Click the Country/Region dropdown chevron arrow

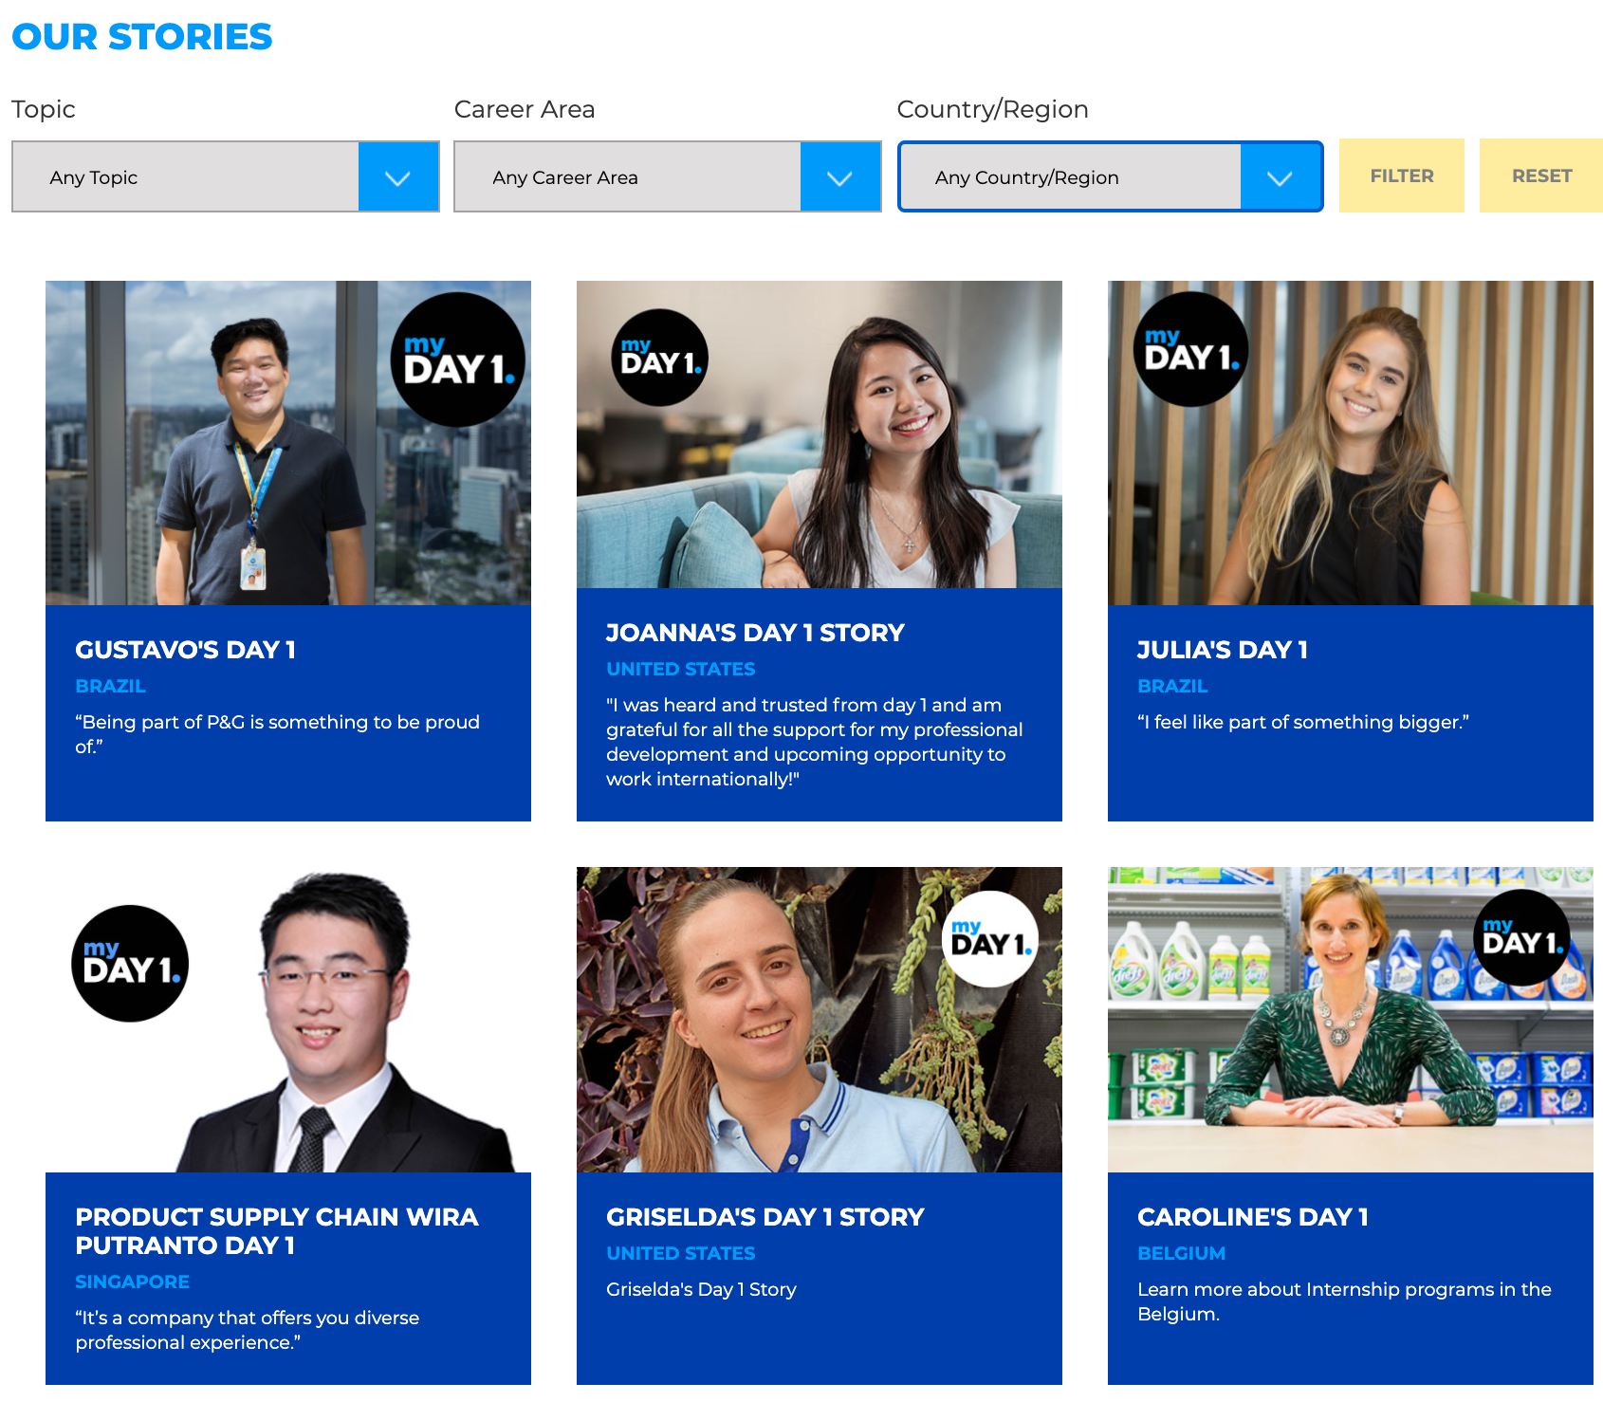(x=1281, y=176)
